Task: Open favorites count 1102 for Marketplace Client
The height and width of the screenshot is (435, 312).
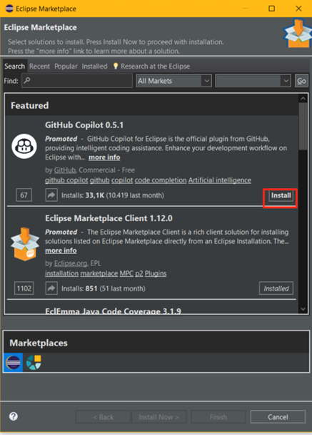Action: (24, 288)
